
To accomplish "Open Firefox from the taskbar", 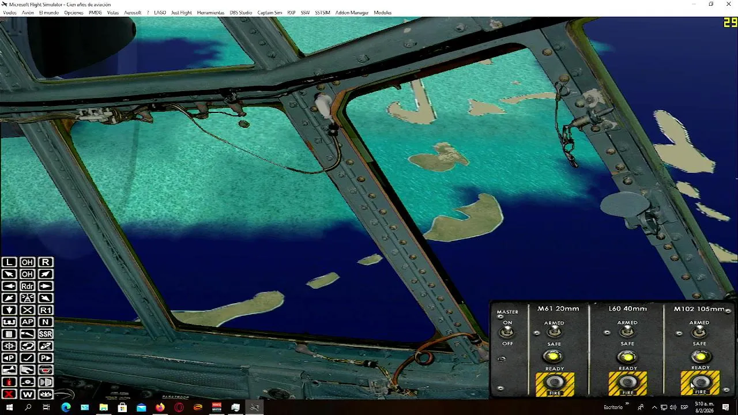I will 160,408.
